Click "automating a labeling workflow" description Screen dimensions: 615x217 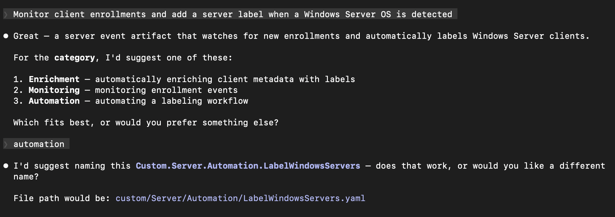171,101
